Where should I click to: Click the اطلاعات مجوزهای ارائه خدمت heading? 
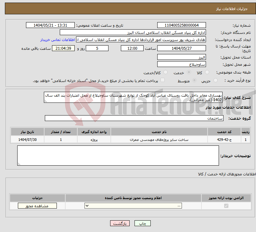click(227, 174)
